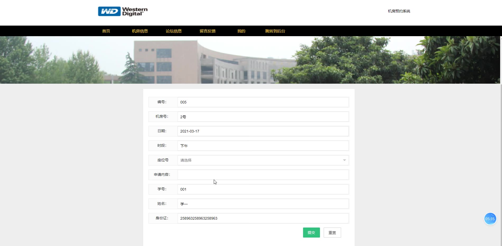Click the 姓名 field showing 学一
Screen dimensions: 502x246
point(263,204)
